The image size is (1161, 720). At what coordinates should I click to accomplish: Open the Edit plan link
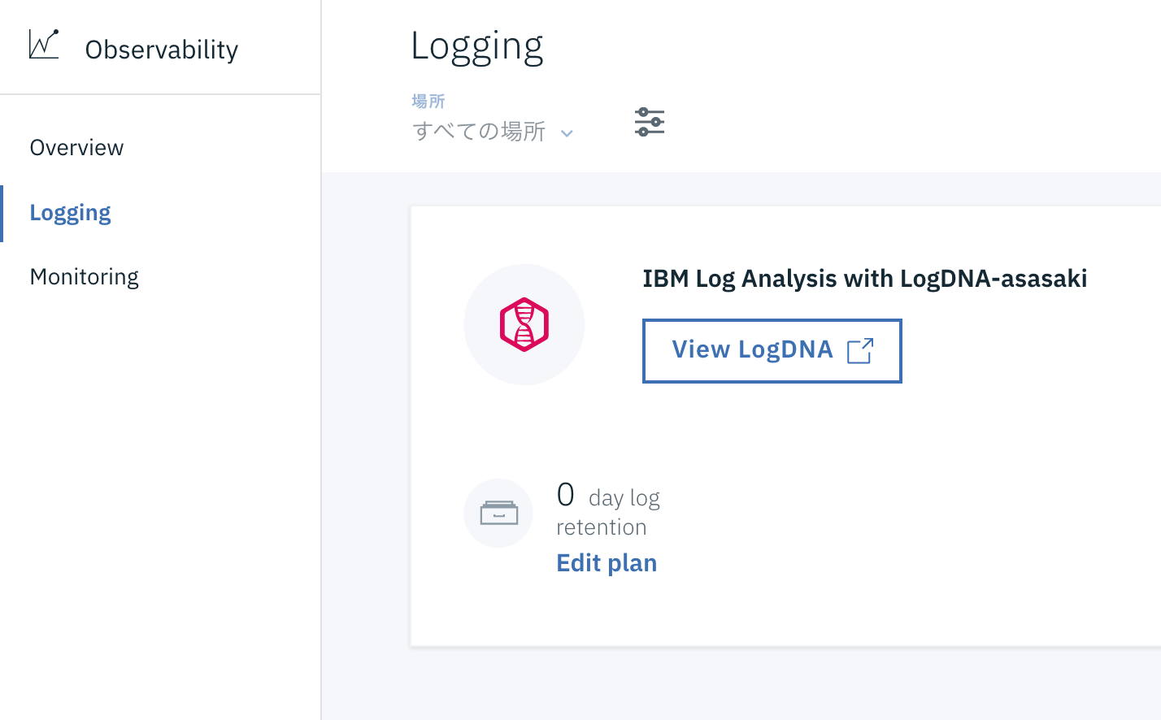pos(606,562)
